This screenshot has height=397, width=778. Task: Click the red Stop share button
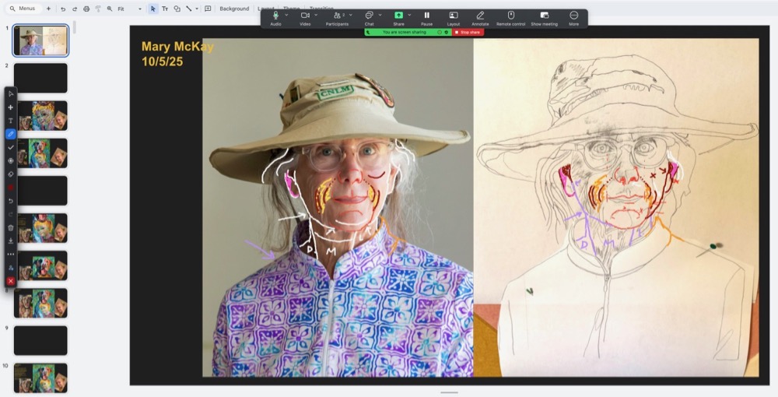pos(468,32)
